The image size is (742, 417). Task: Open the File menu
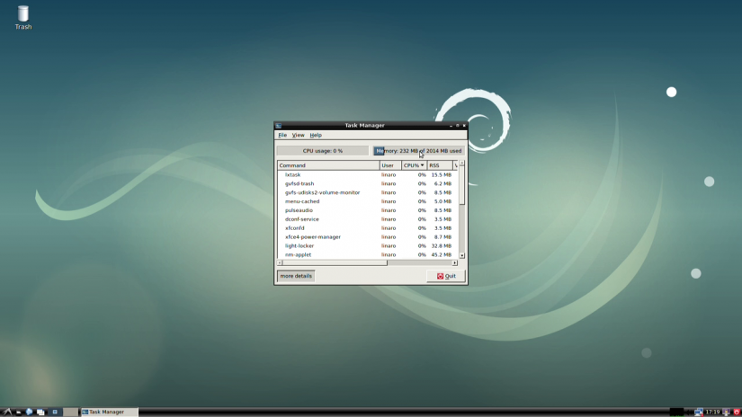(x=282, y=135)
